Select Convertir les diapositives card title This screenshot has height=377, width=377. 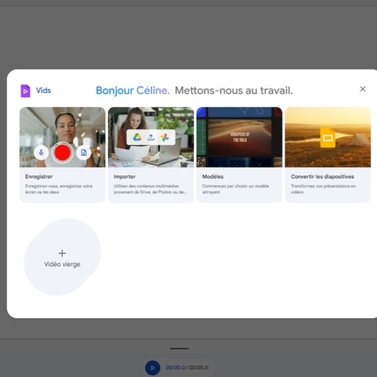pyautogui.click(x=322, y=177)
